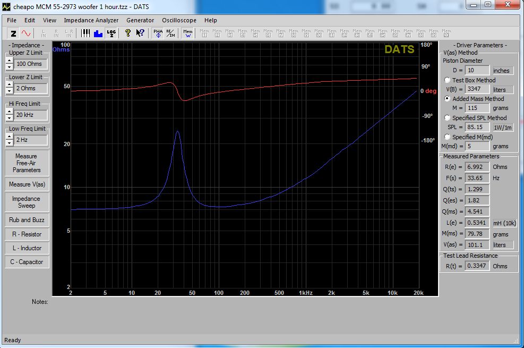Increase Upper Z Limit with up arrow
This screenshot has width=524, height=348.
click(10, 61)
